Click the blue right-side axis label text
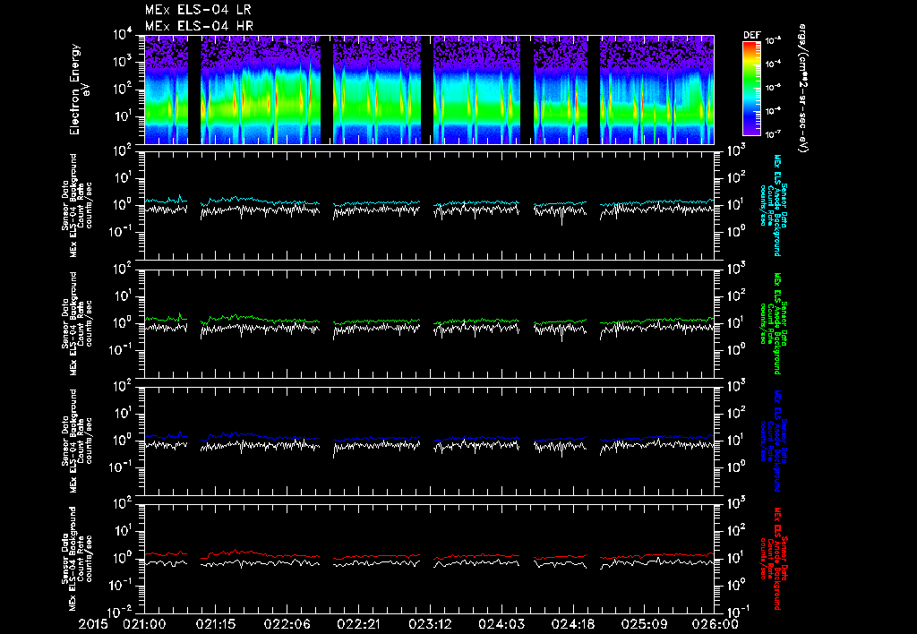Image resolution: width=917 pixels, height=634 pixels. coord(774,441)
